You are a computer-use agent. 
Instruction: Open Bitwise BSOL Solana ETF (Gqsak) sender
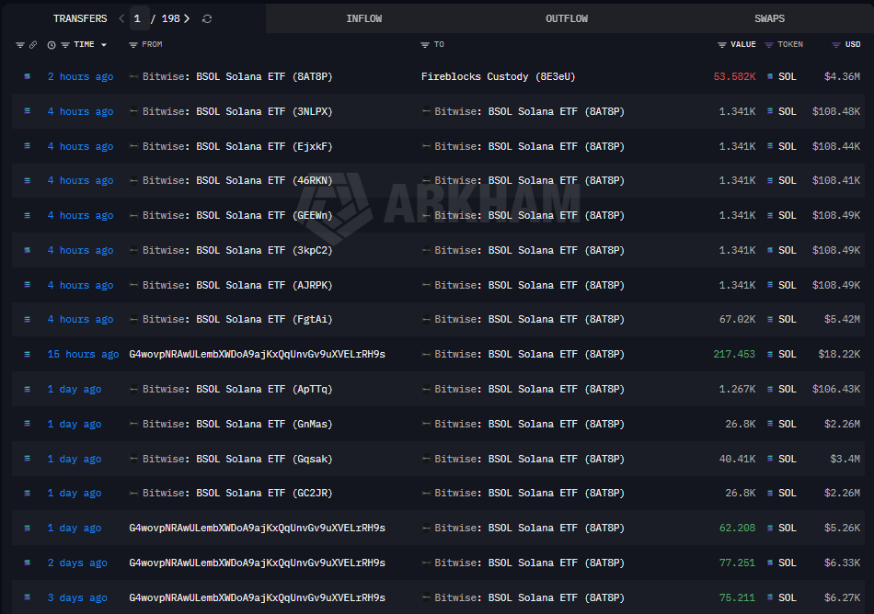[237, 459]
